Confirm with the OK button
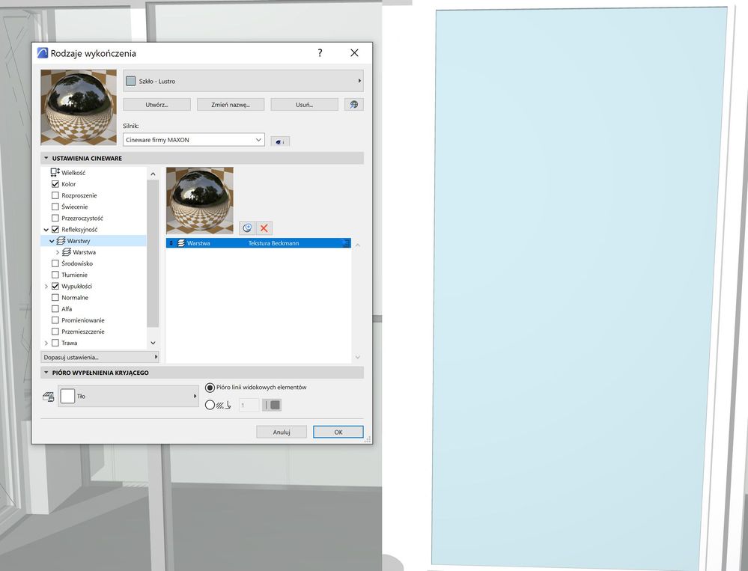748x571 pixels. (x=338, y=433)
